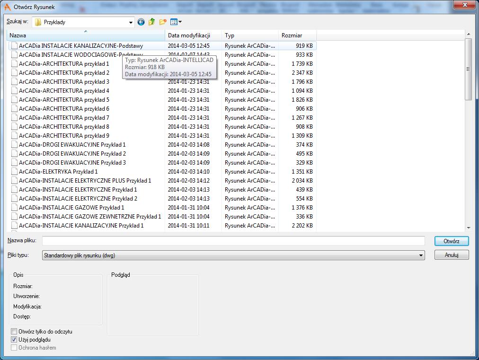This screenshot has height=360, width=479.
Task: Click the folder icon beside Przyklady
Action: pyautogui.click(x=38, y=22)
